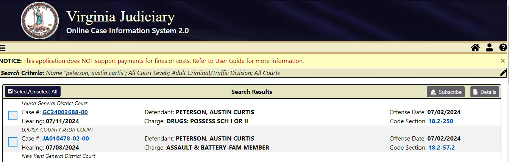Open case number JA010478-02-00 link

(66, 138)
